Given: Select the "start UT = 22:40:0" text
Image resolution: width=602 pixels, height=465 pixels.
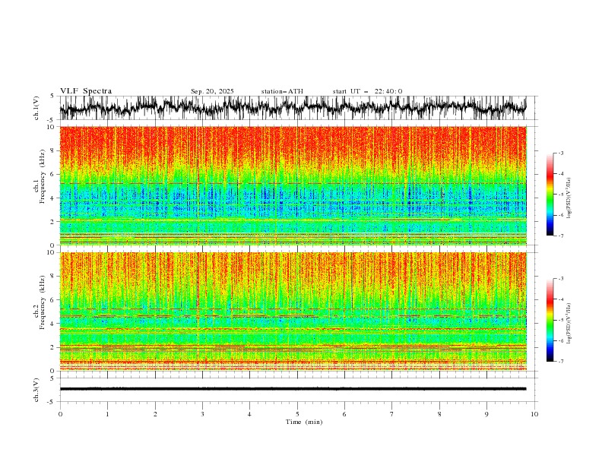Looking at the screenshot, I should click(367, 91).
